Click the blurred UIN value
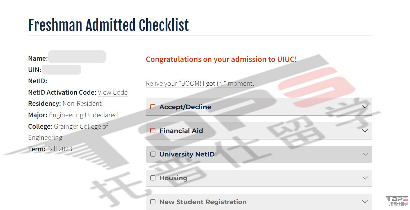The image size is (410, 210). [61, 70]
